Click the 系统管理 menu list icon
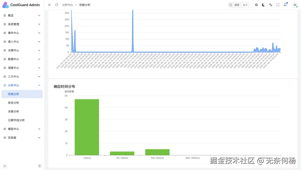301x170 pixels. [x=5, y=24]
